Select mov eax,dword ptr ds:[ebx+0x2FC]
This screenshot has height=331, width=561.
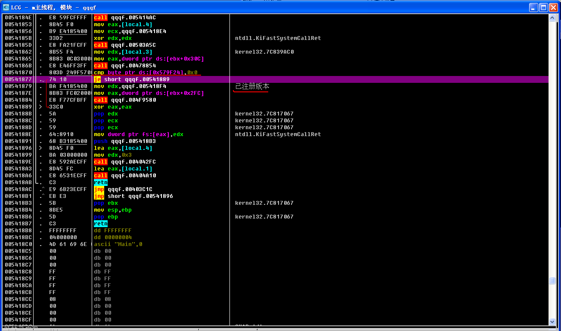pos(149,93)
